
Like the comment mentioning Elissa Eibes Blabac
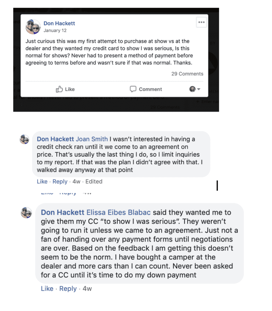(47, 289)
